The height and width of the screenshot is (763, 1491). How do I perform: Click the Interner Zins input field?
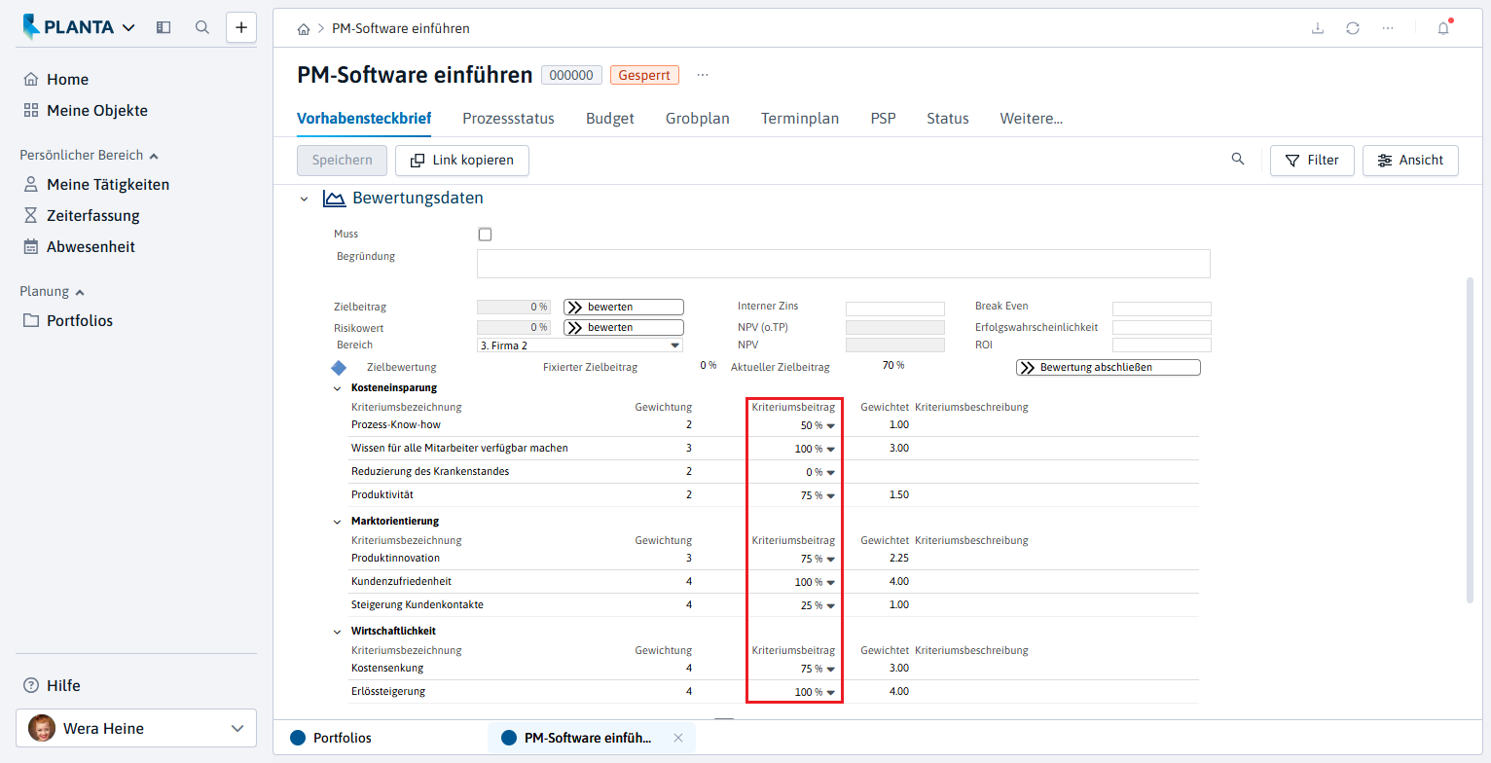895,309
